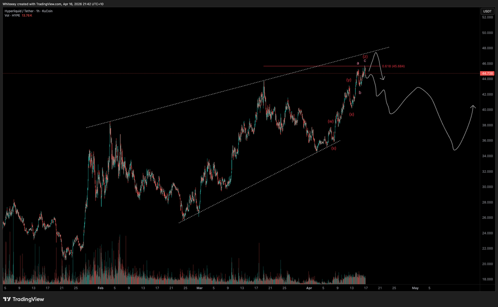Click the red (z) wave label
Screen dimensions: 498x307
click(x=365, y=56)
